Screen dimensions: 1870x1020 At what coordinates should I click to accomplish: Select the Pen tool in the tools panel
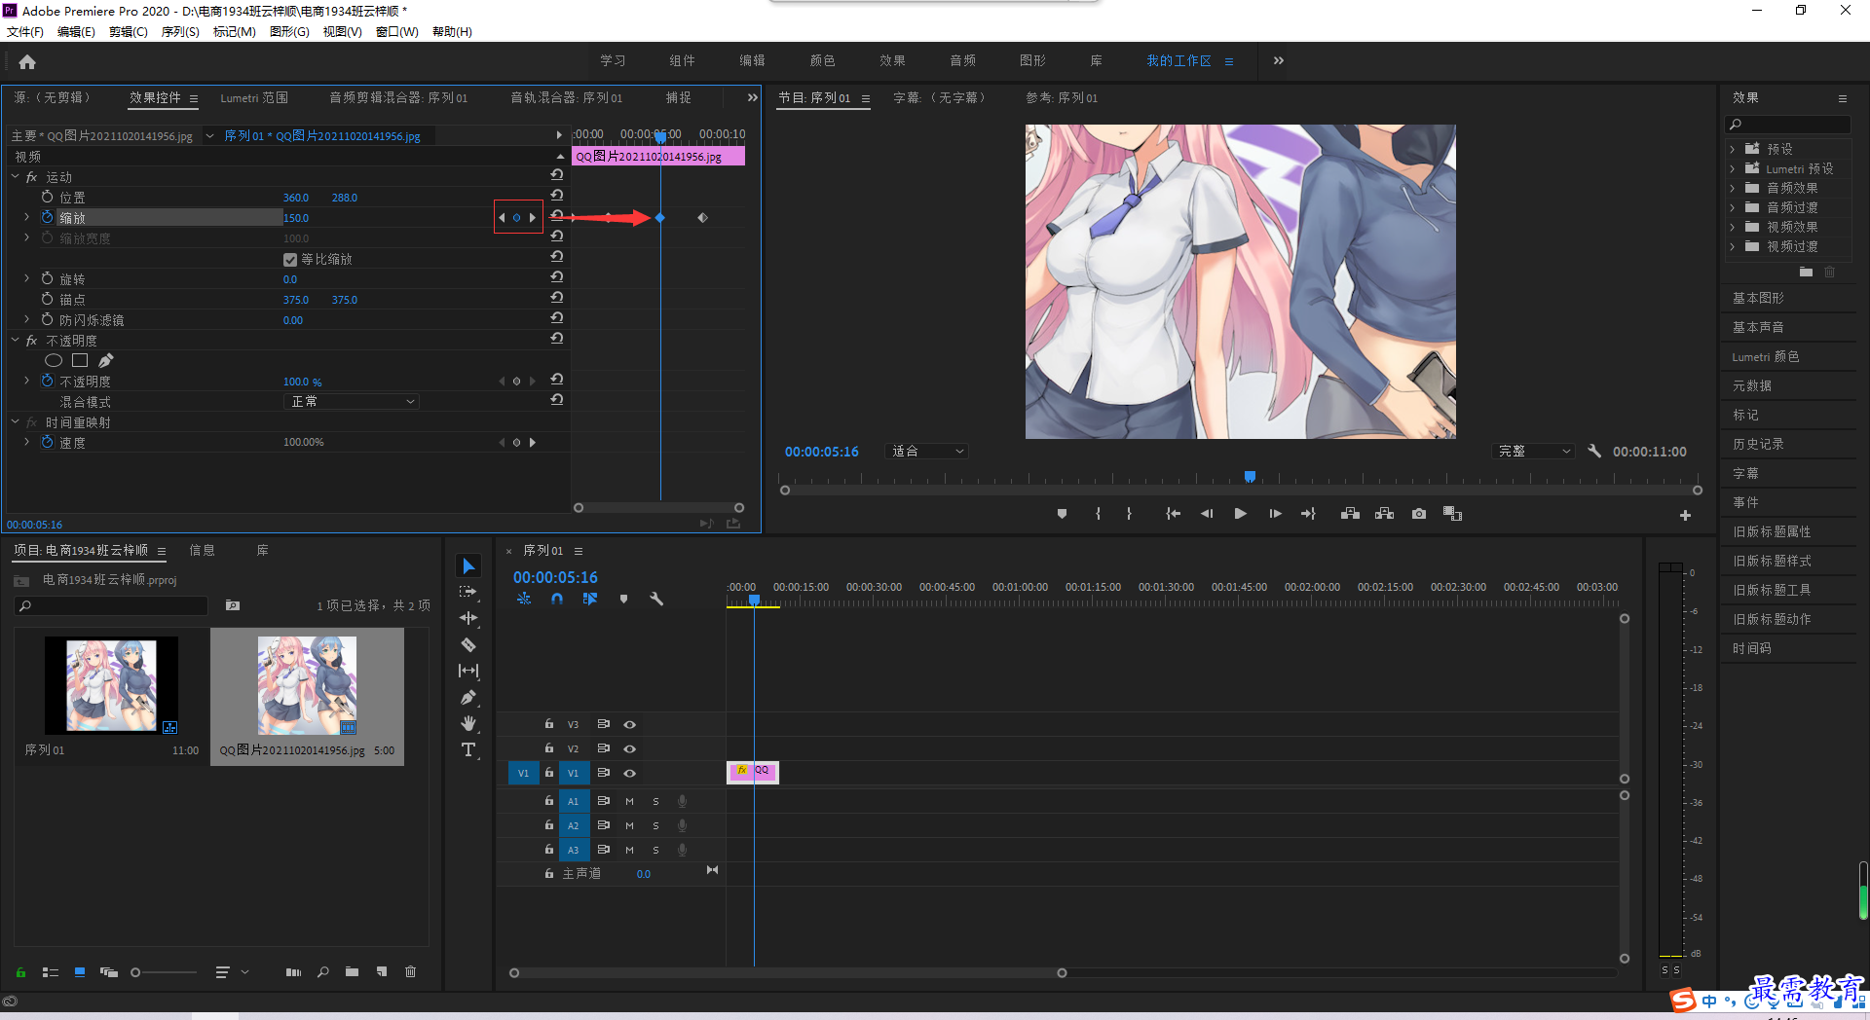(468, 697)
